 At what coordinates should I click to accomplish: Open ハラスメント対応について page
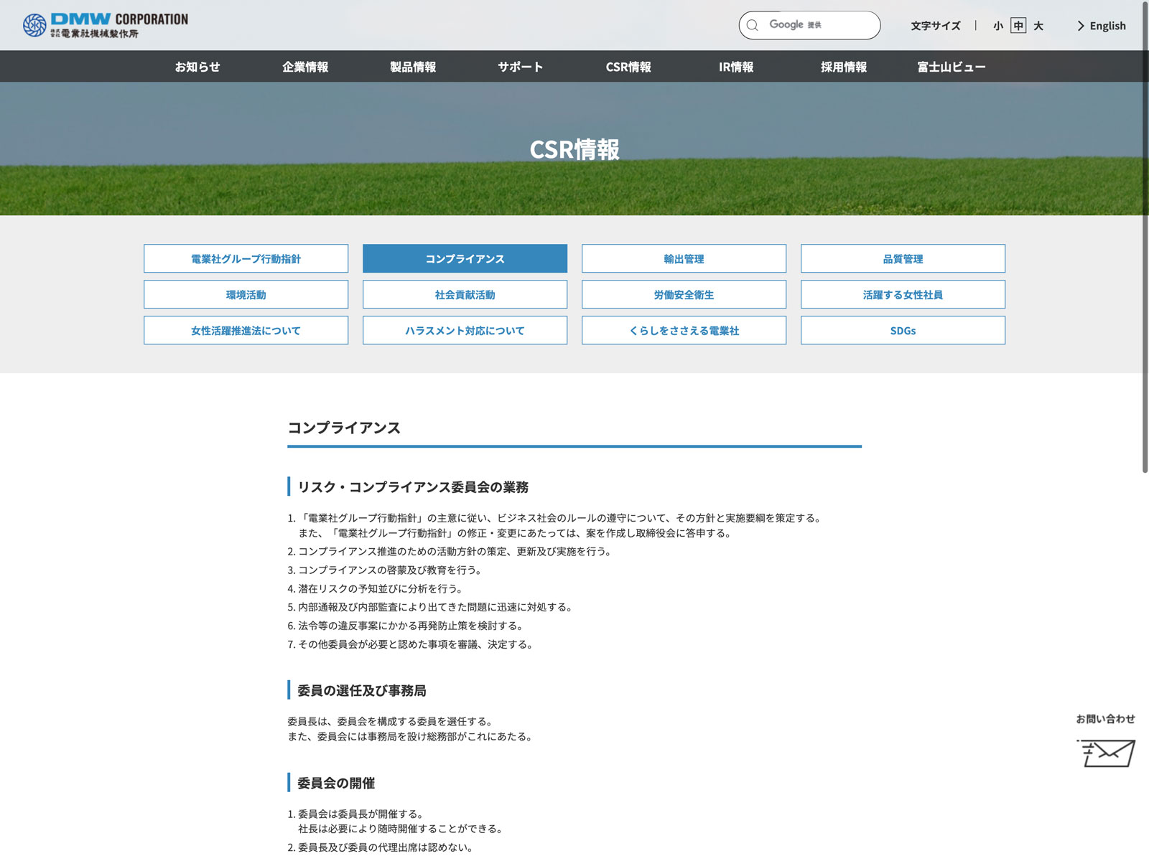point(465,330)
